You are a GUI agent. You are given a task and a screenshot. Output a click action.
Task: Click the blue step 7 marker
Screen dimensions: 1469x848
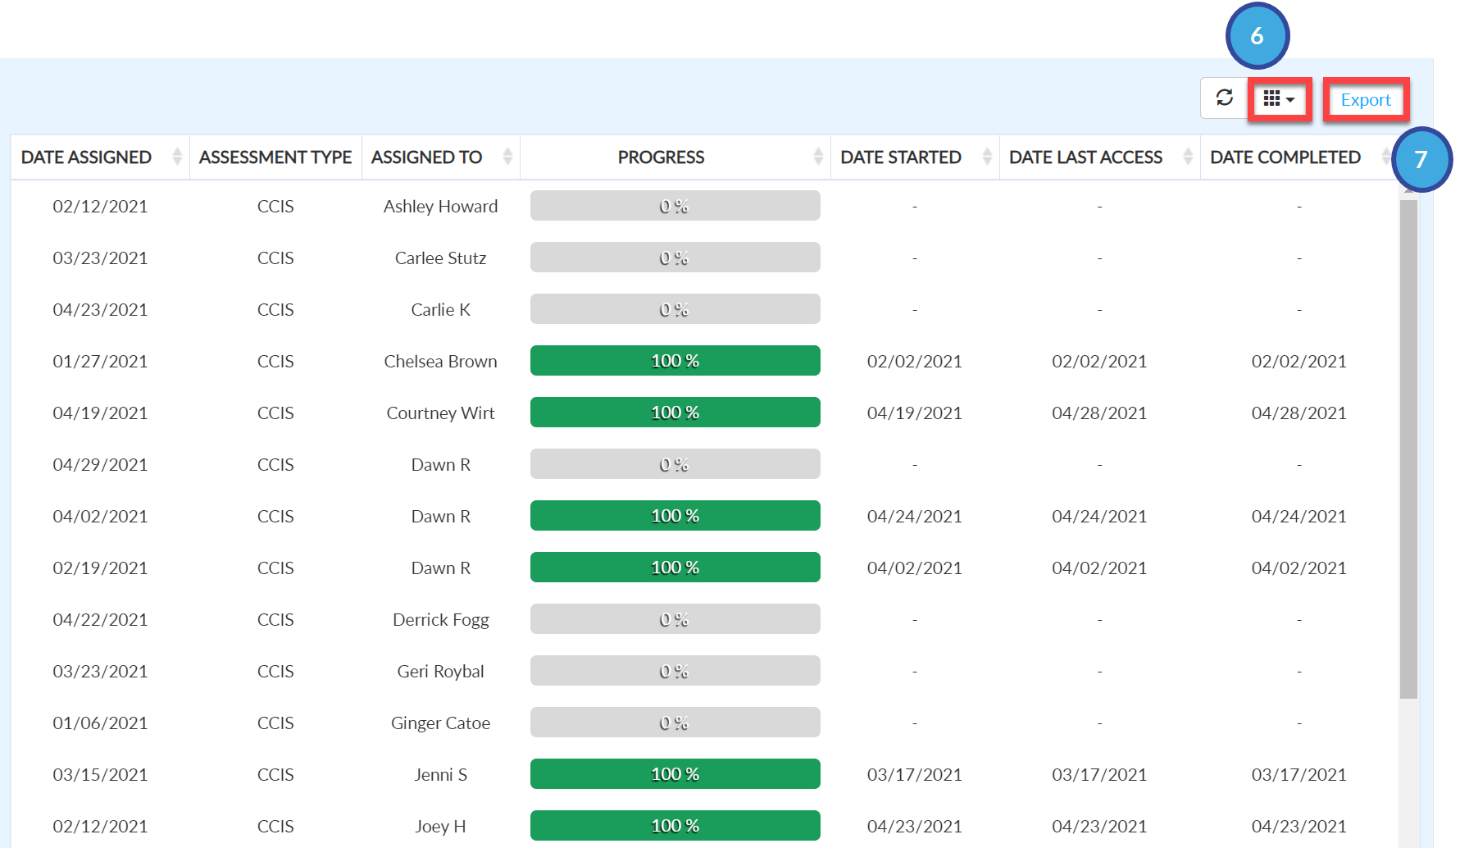click(1421, 159)
